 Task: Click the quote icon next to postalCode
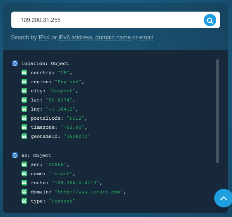(x=24, y=118)
